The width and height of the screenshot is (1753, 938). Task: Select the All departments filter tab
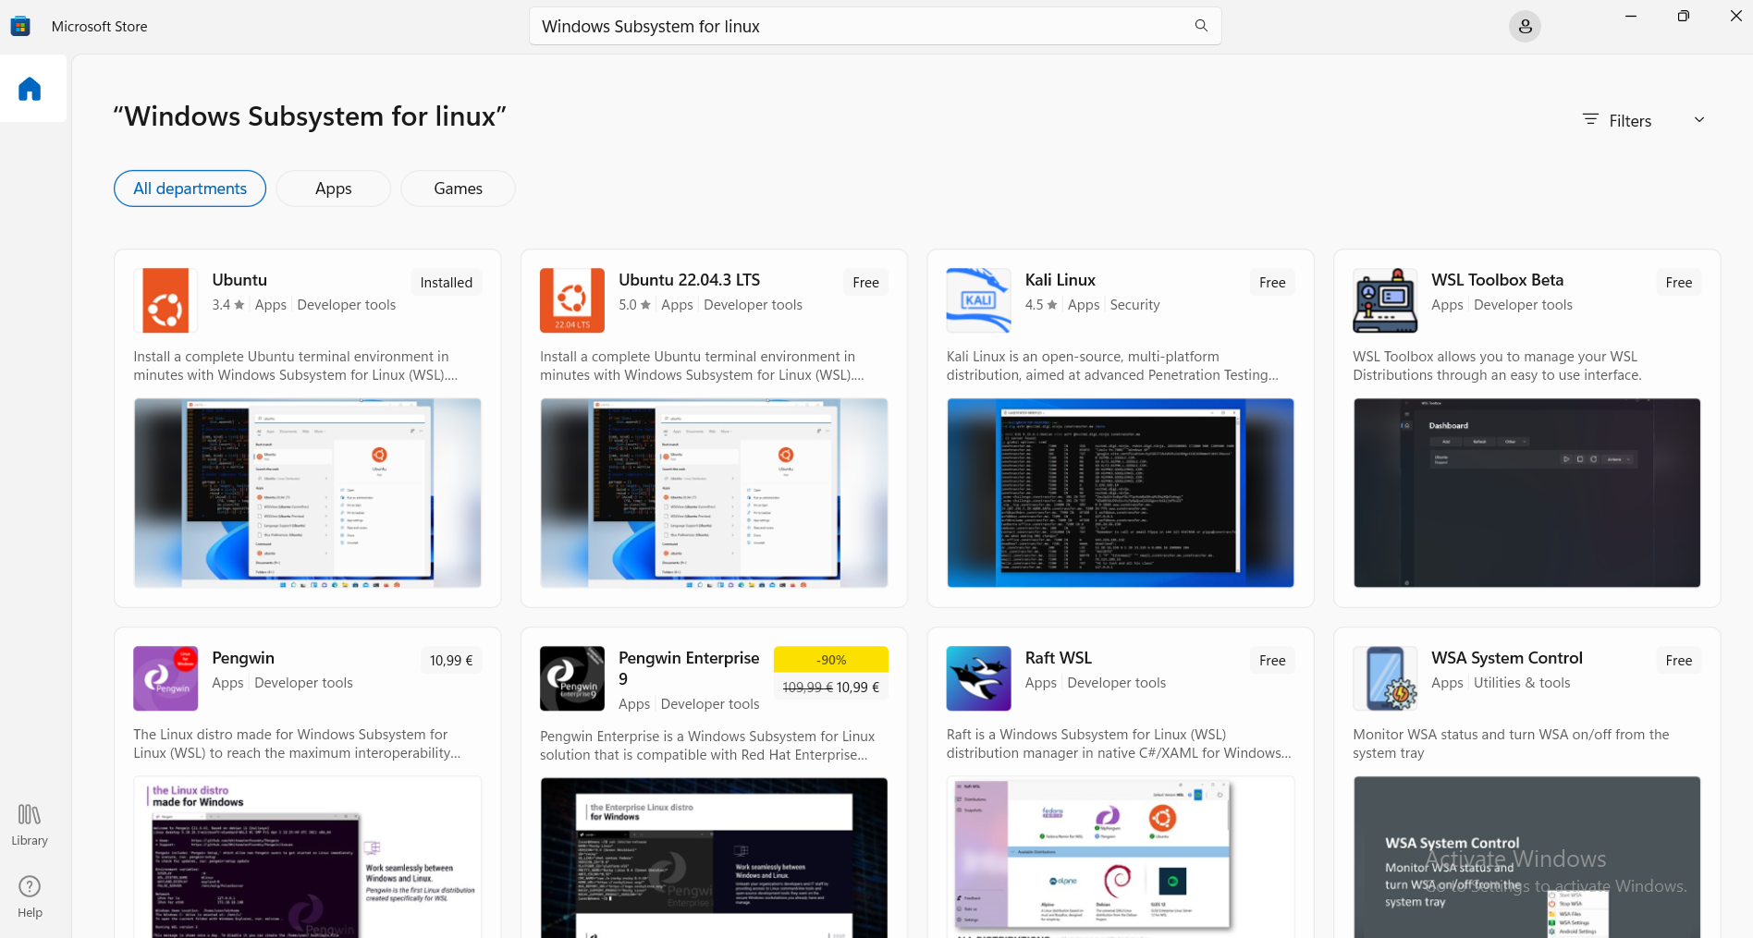pos(190,189)
